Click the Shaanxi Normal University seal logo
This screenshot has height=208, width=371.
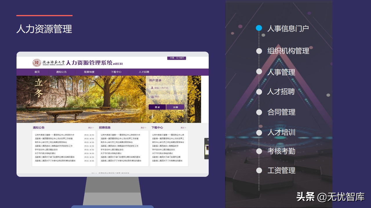(37, 63)
